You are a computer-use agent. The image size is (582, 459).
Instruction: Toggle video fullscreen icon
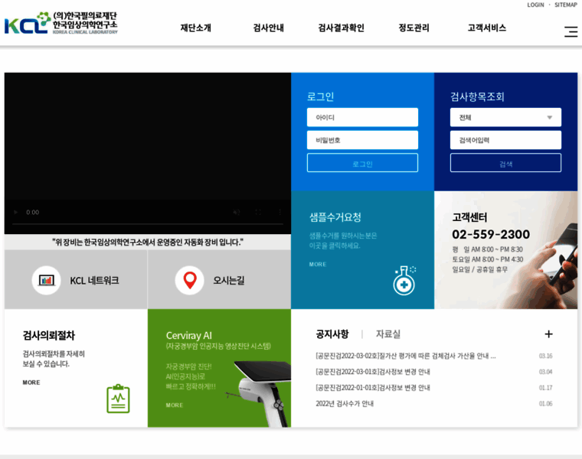[x=258, y=213]
